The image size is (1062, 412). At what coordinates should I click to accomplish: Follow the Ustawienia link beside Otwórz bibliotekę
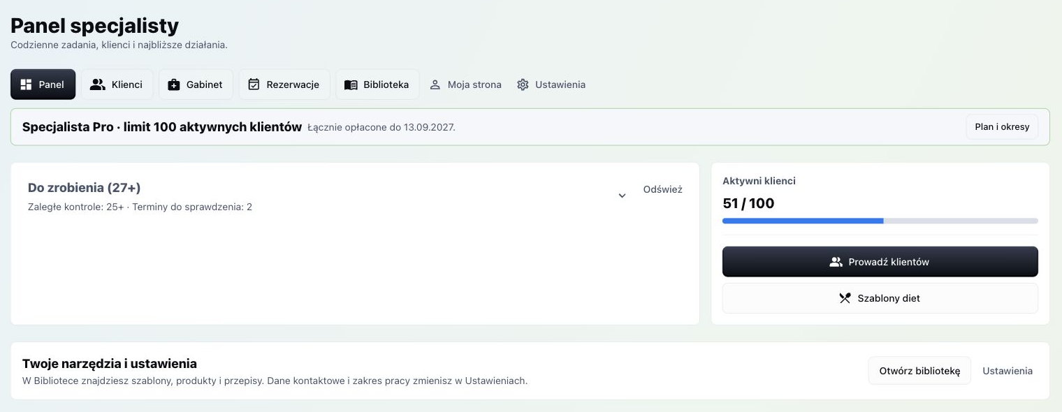click(x=1008, y=371)
